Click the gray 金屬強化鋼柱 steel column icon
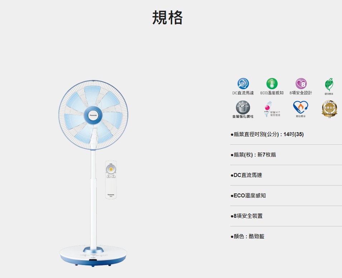Viewport: 342px width, 278px height. tap(243, 107)
